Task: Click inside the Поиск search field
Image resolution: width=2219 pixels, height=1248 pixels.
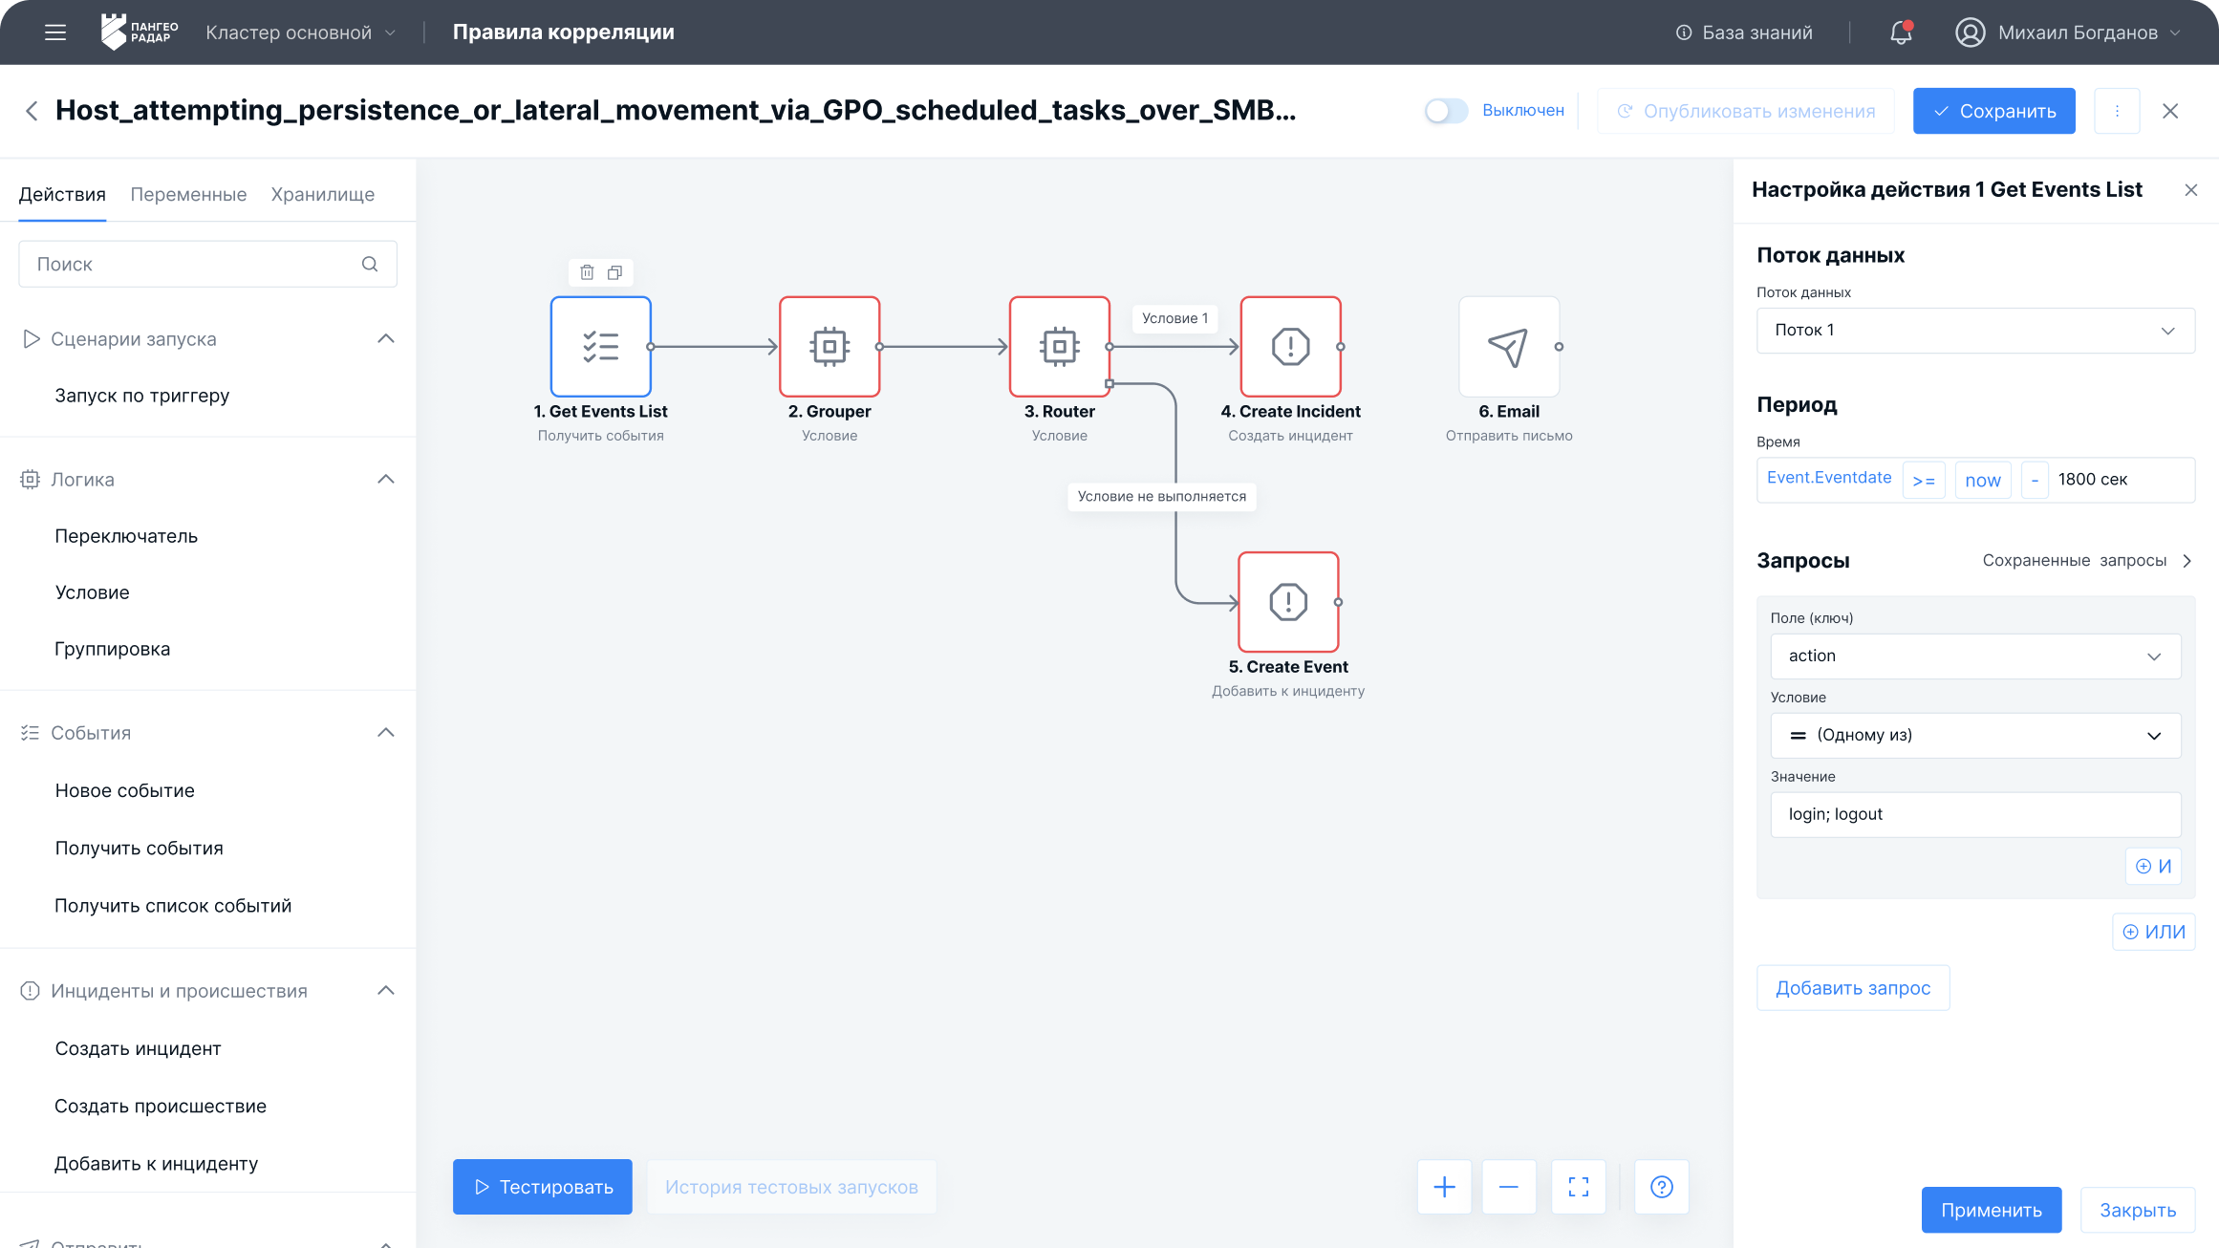Action: coord(191,263)
